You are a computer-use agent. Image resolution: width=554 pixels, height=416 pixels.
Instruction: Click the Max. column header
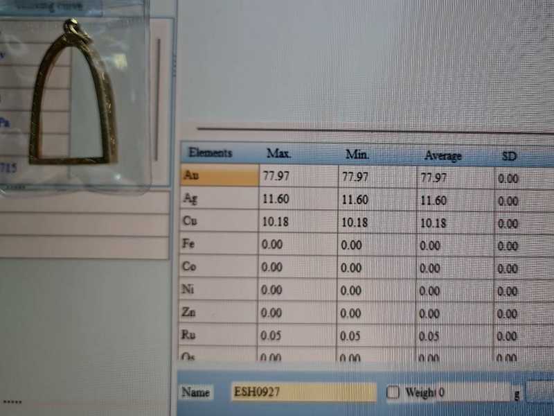click(278, 153)
